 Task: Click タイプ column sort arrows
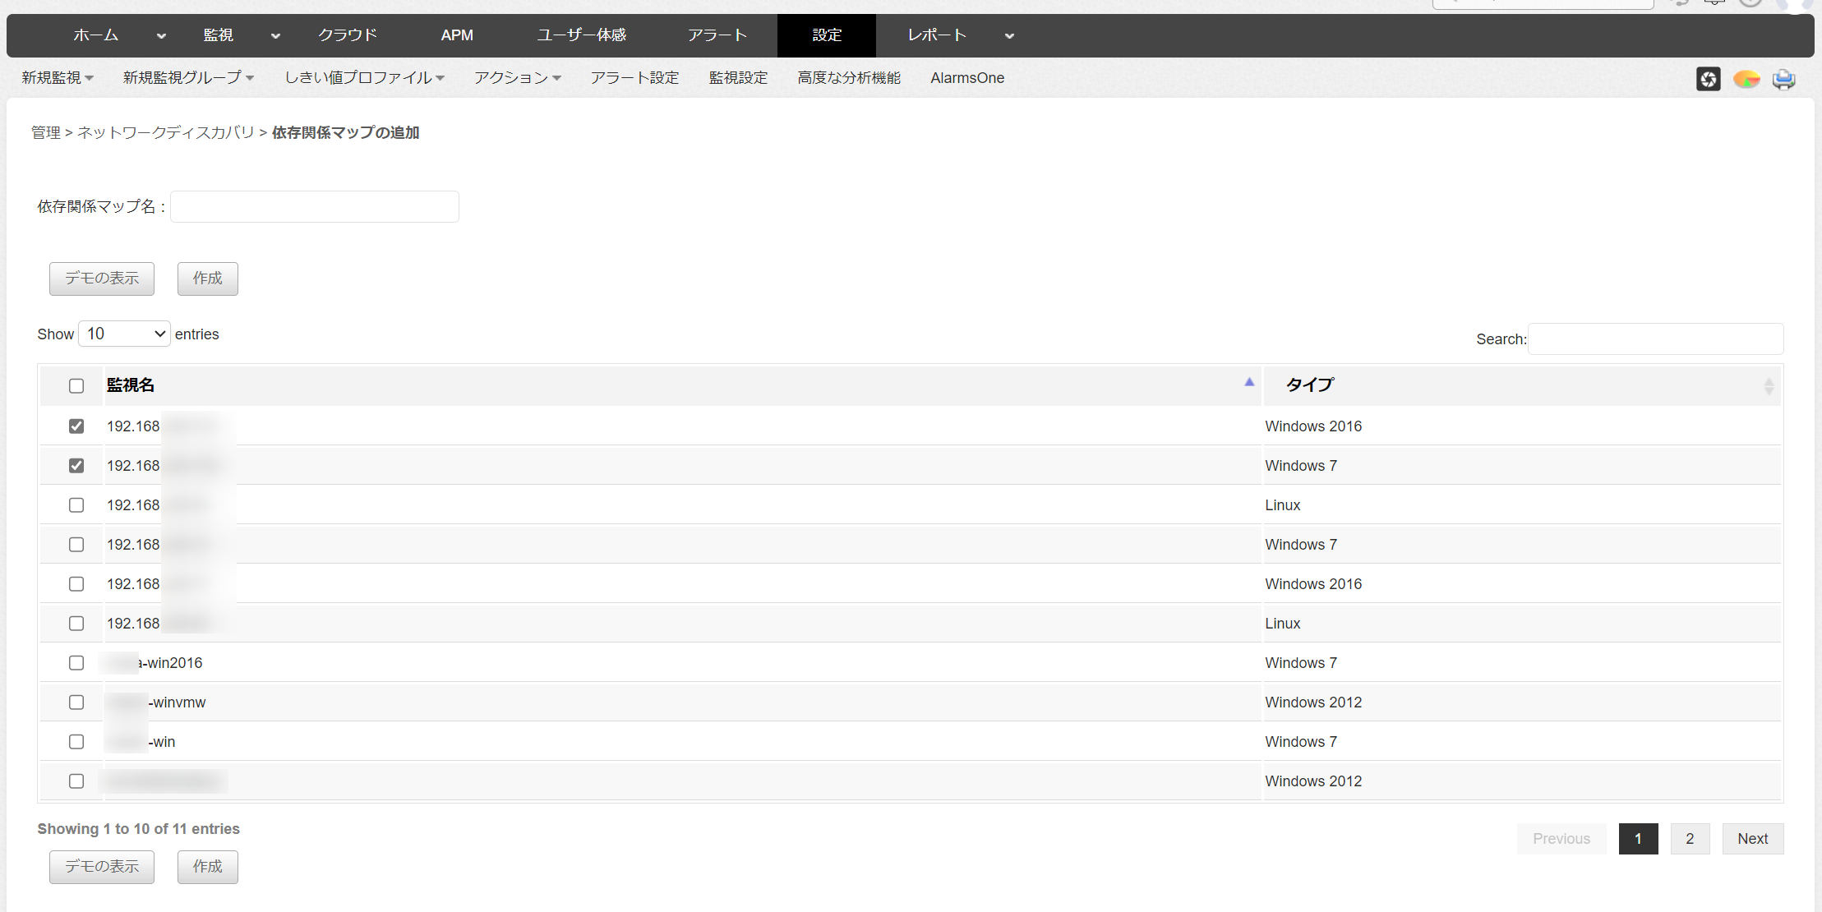[1768, 386]
